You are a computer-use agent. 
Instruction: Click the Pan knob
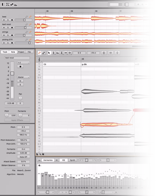tap(20, 98)
